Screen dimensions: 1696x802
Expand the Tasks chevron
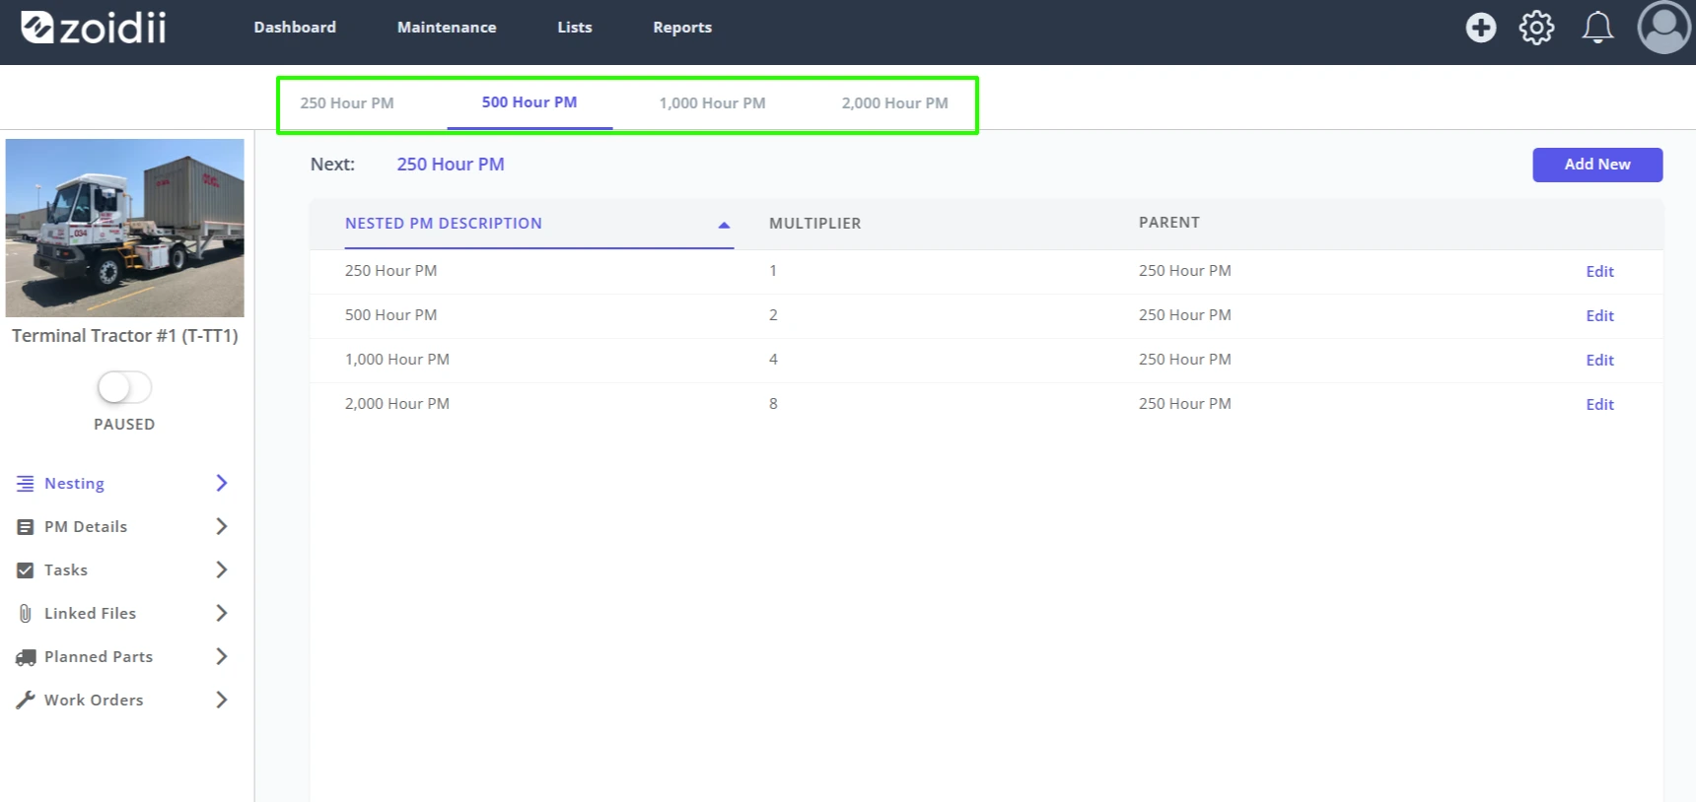(x=222, y=569)
